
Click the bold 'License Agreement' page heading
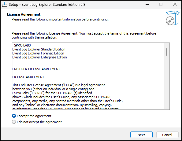click(x=24, y=14)
